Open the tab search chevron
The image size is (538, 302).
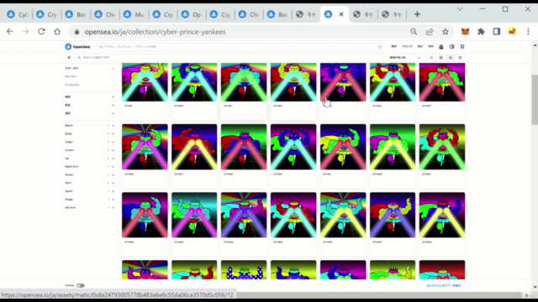460,9
